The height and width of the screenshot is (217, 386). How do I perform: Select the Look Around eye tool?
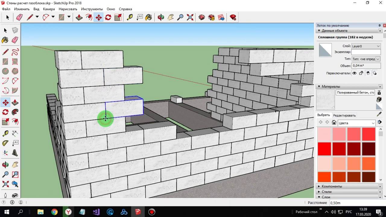click(15, 195)
